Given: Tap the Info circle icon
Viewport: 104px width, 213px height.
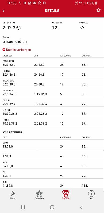Looking at the screenshot, I should click(x=91, y=194).
